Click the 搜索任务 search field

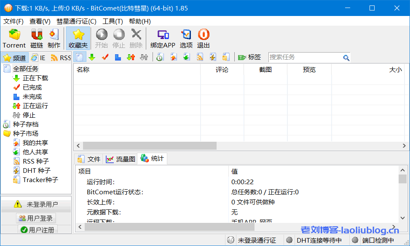[x=305, y=57]
